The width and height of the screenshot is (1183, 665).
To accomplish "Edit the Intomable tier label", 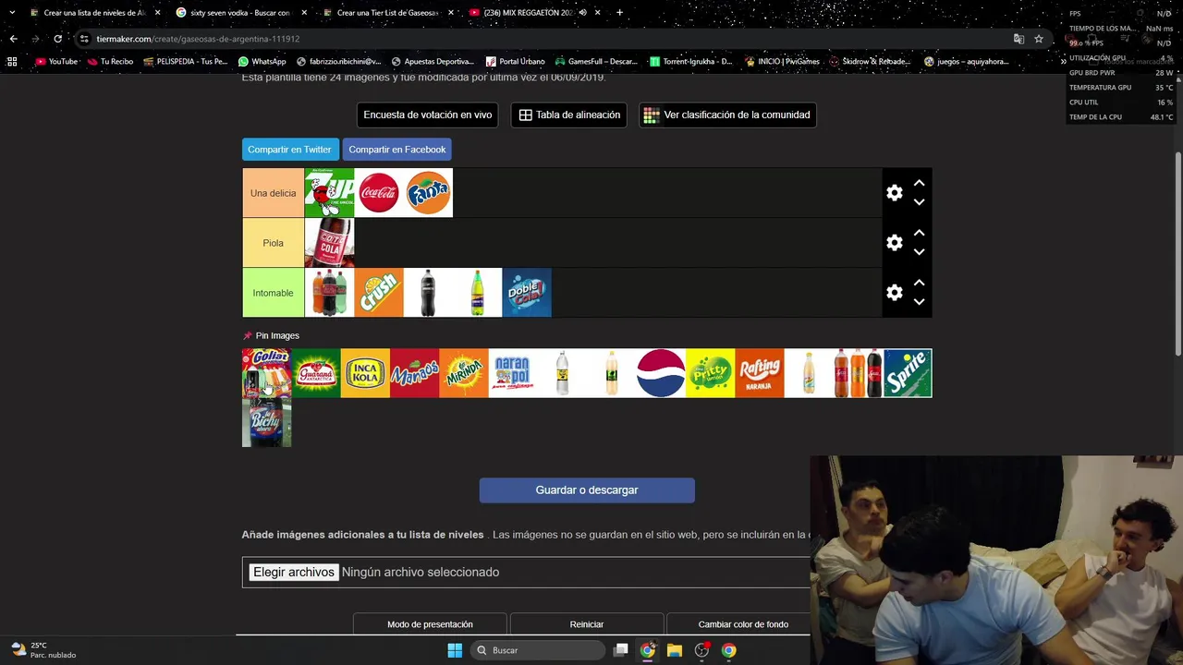I will (x=273, y=293).
